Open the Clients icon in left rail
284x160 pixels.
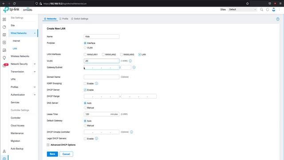click(x=4, y=50)
